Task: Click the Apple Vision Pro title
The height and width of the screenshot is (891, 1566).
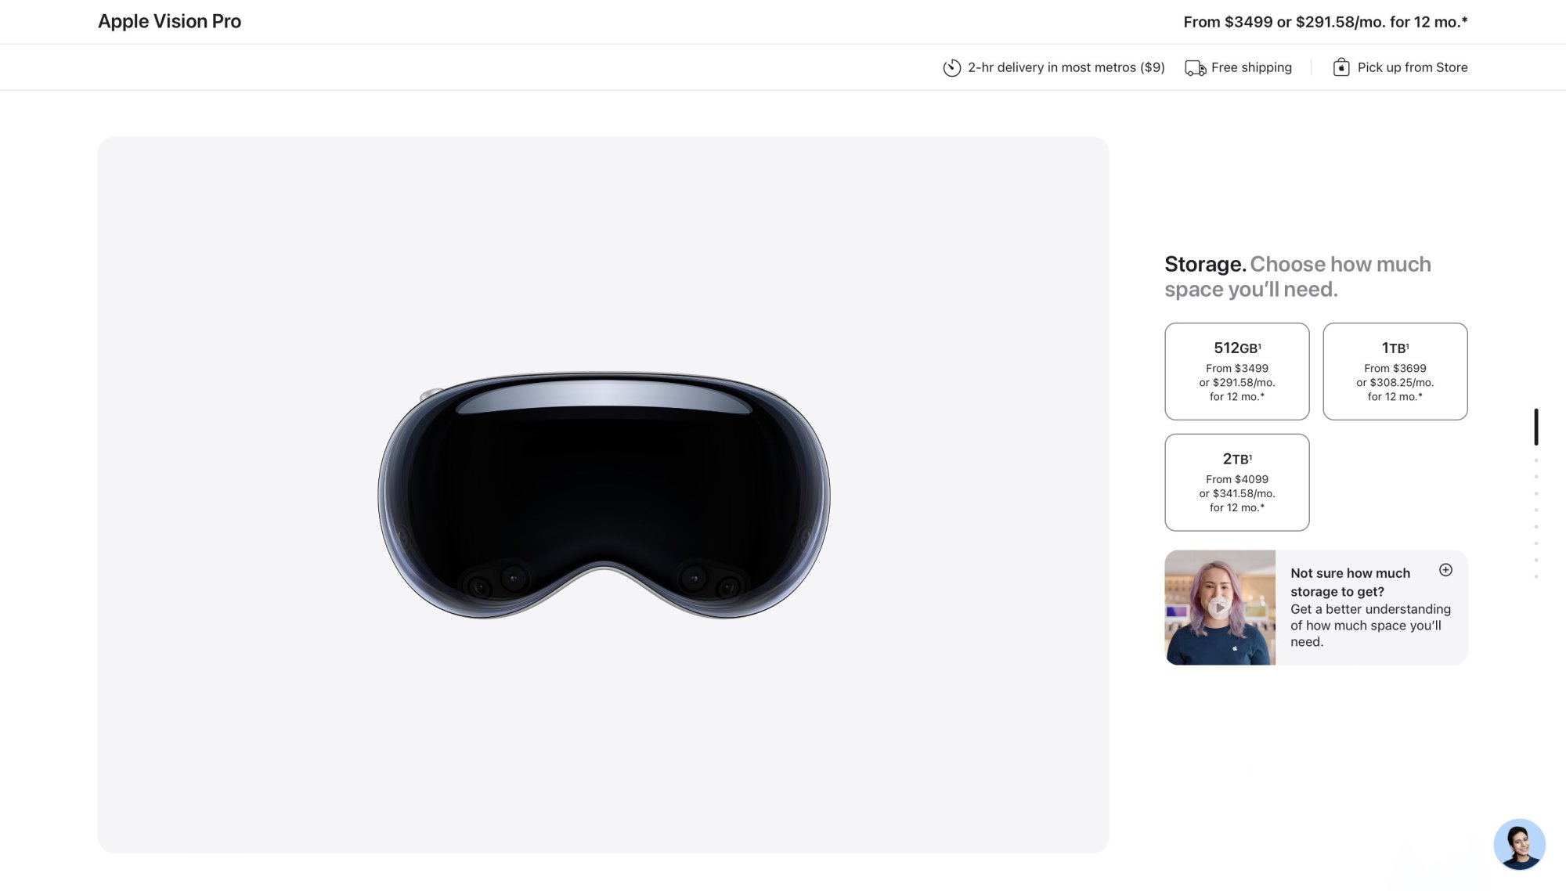Action: click(x=169, y=21)
